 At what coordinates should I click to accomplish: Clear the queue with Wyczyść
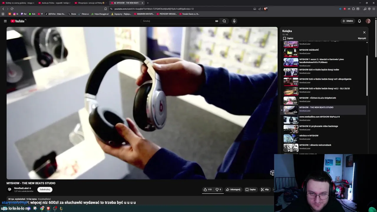point(362,38)
